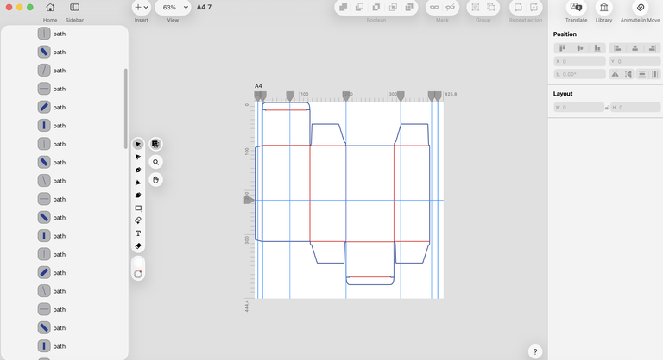663x360 pixels.
Task: Click the rotation angle field
Action: pos(580,74)
